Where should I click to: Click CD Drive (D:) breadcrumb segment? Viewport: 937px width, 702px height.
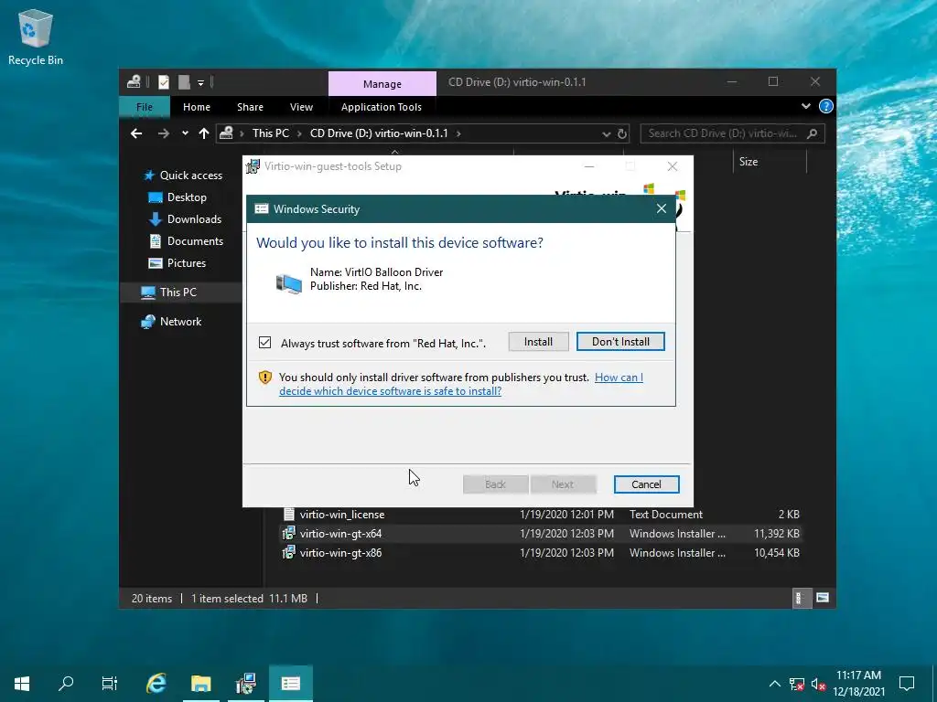pyautogui.click(x=379, y=133)
